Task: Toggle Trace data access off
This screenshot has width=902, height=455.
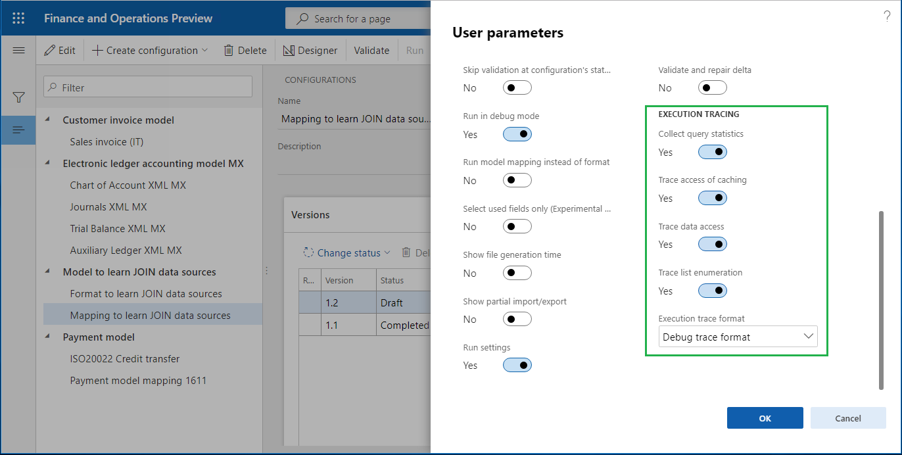Action: click(712, 244)
